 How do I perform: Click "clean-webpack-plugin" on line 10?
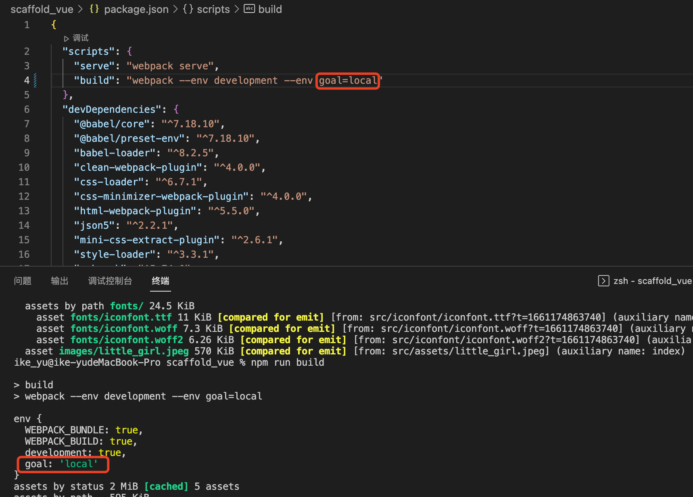(138, 168)
